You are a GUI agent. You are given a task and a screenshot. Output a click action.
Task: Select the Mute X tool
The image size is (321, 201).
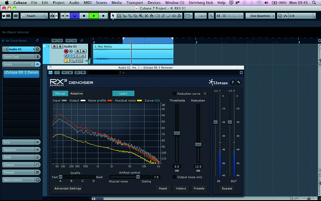click(146, 16)
